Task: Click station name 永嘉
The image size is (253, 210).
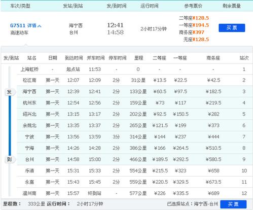Action: point(29,182)
